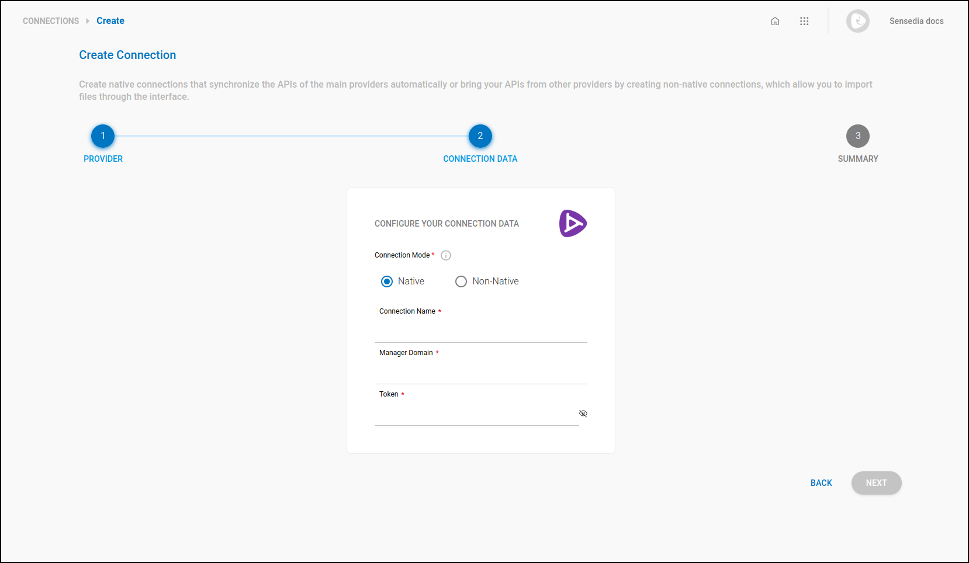Click the provider logo on the connection card
Screen dimensions: 969x563
tap(573, 223)
